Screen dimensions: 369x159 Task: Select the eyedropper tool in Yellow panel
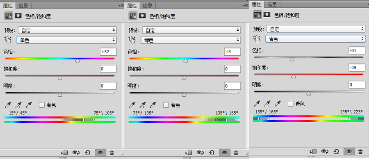point(9,104)
